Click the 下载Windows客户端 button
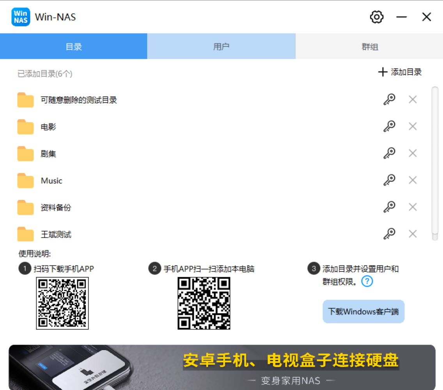Viewport: 443px width, 390px height. point(363,312)
